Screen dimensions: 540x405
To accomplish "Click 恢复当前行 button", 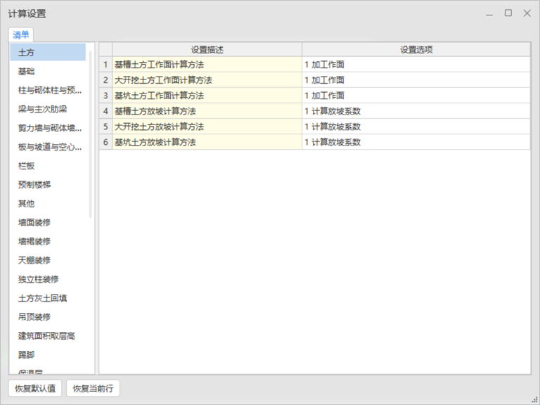I will tap(93, 389).
